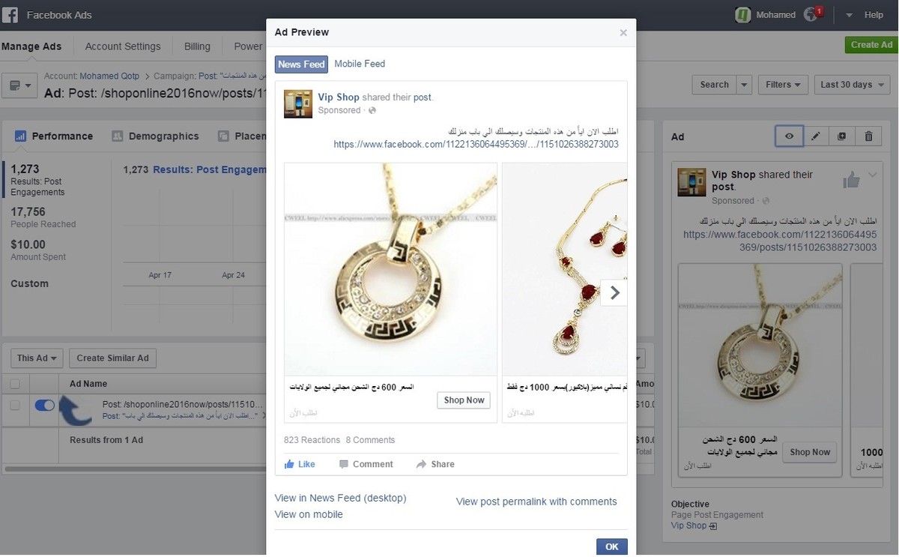
Task: Close the Ad Preview dialog with X
Action: 623,32
